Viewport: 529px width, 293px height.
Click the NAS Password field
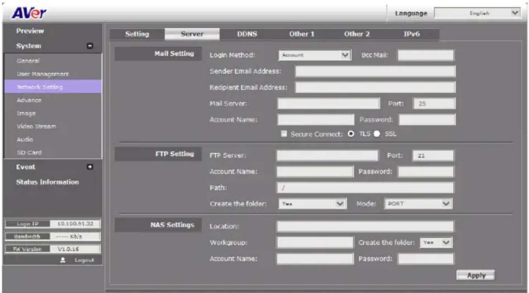pyautogui.click(x=425, y=259)
